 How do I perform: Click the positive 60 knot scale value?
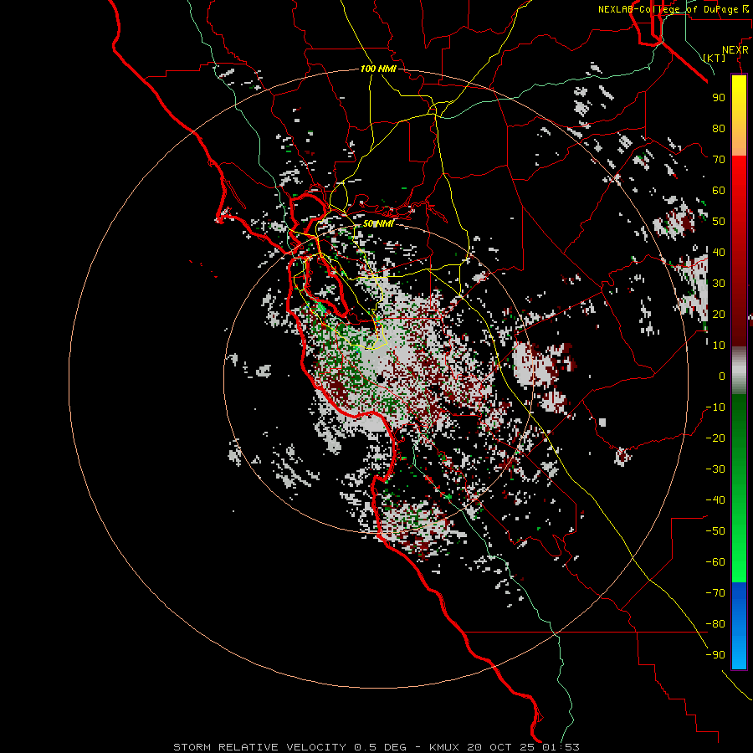point(719,191)
